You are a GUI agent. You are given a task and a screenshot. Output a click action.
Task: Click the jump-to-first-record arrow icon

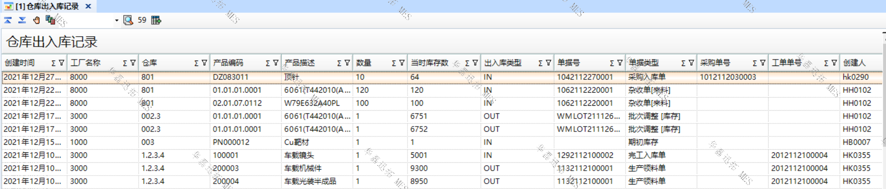pos(8,20)
